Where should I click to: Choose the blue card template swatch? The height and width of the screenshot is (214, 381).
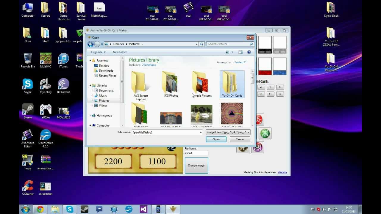point(280,66)
